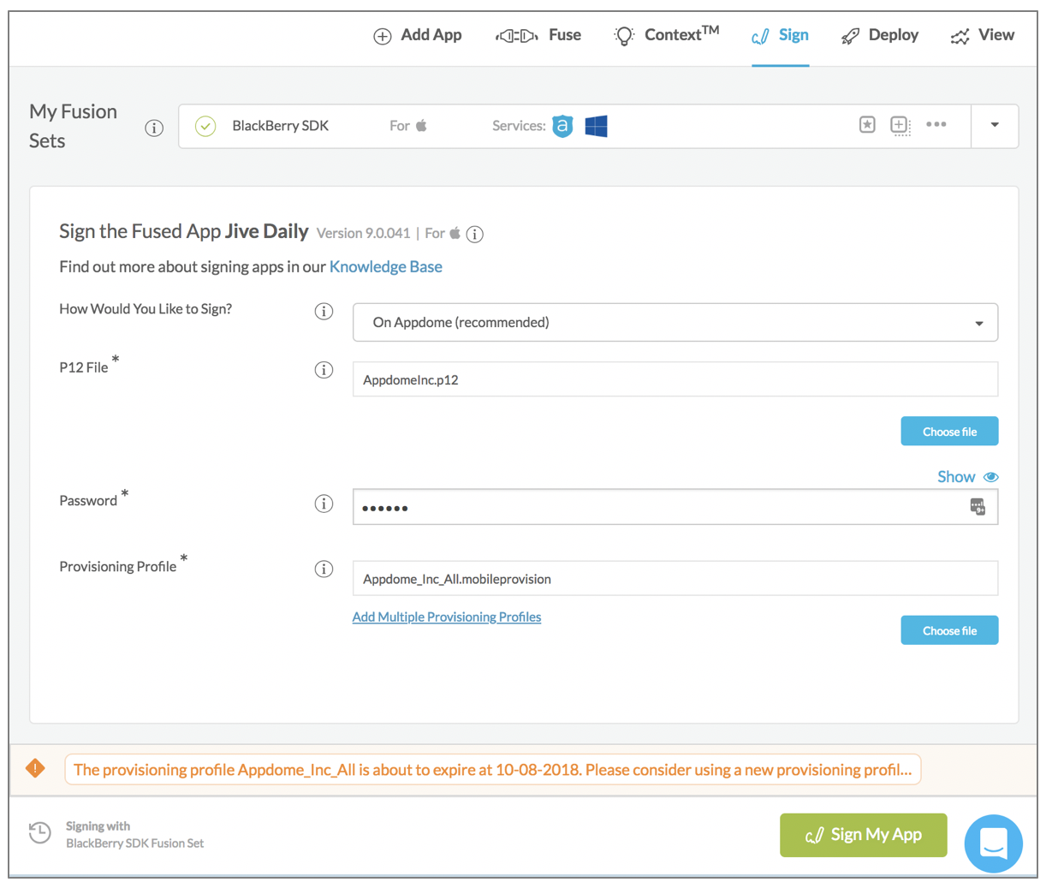
Task: Click the Password info icon
Action: pos(324,504)
